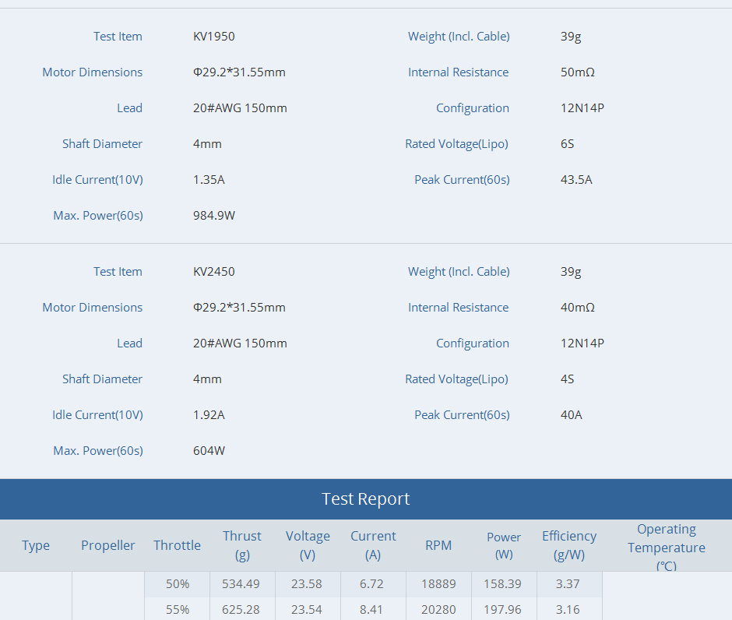This screenshot has width=732, height=620.
Task: Select the 4S rated voltage value
Action: (568, 379)
